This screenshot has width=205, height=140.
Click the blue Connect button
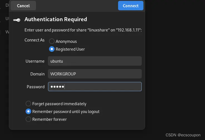point(131,6)
